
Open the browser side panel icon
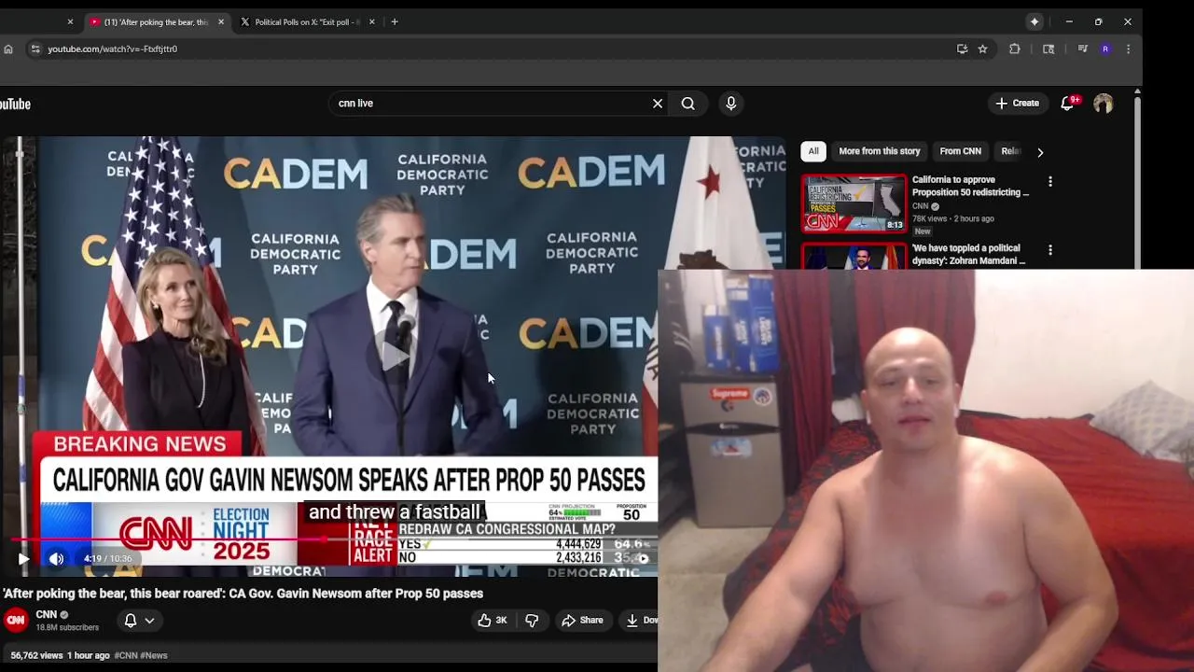point(1048,49)
